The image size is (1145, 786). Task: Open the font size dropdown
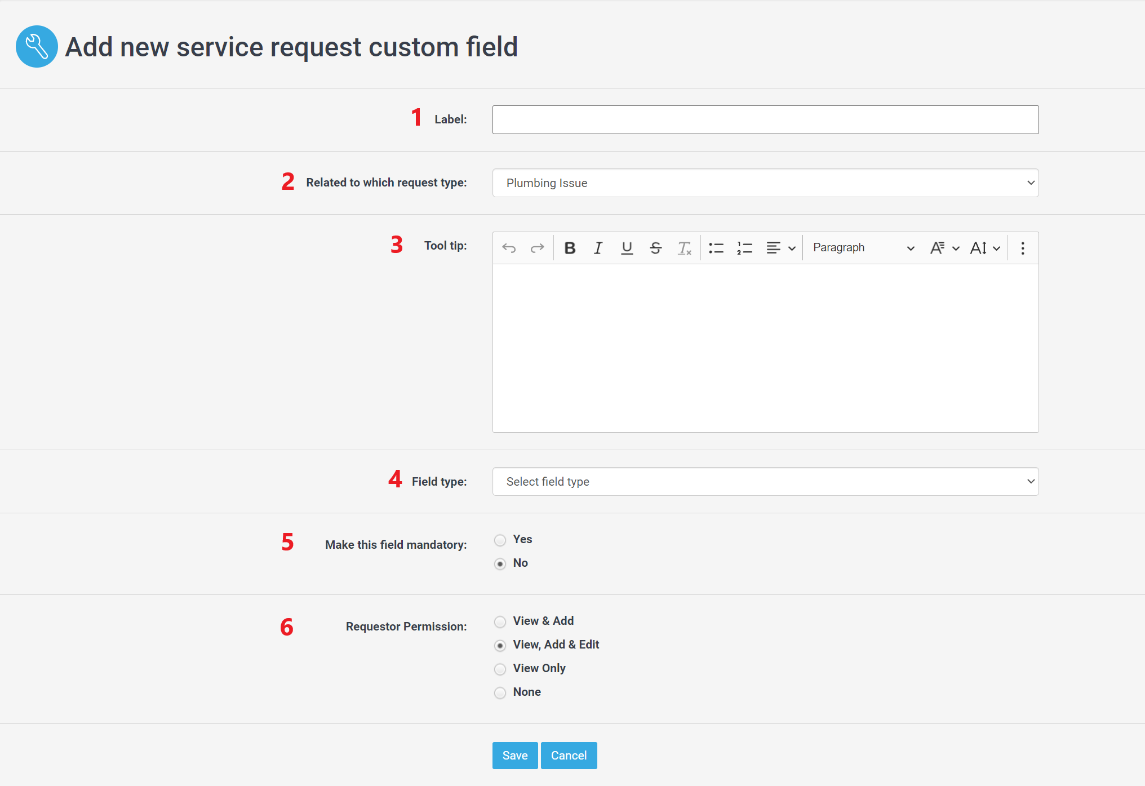(985, 248)
